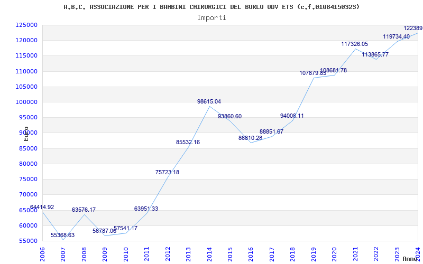423x264 pixels.
Task: Click the chart title with c.f.01084150323
Action: (212, 7)
